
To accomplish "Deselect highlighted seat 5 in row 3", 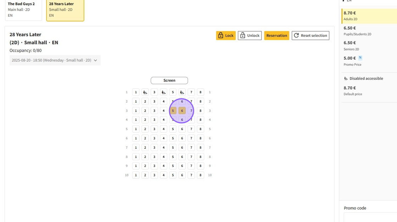I will (173, 111).
